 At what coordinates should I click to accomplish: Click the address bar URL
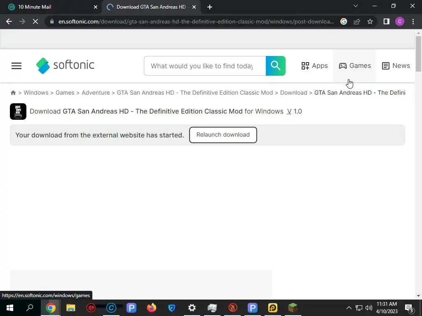pyautogui.click(x=196, y=21)
